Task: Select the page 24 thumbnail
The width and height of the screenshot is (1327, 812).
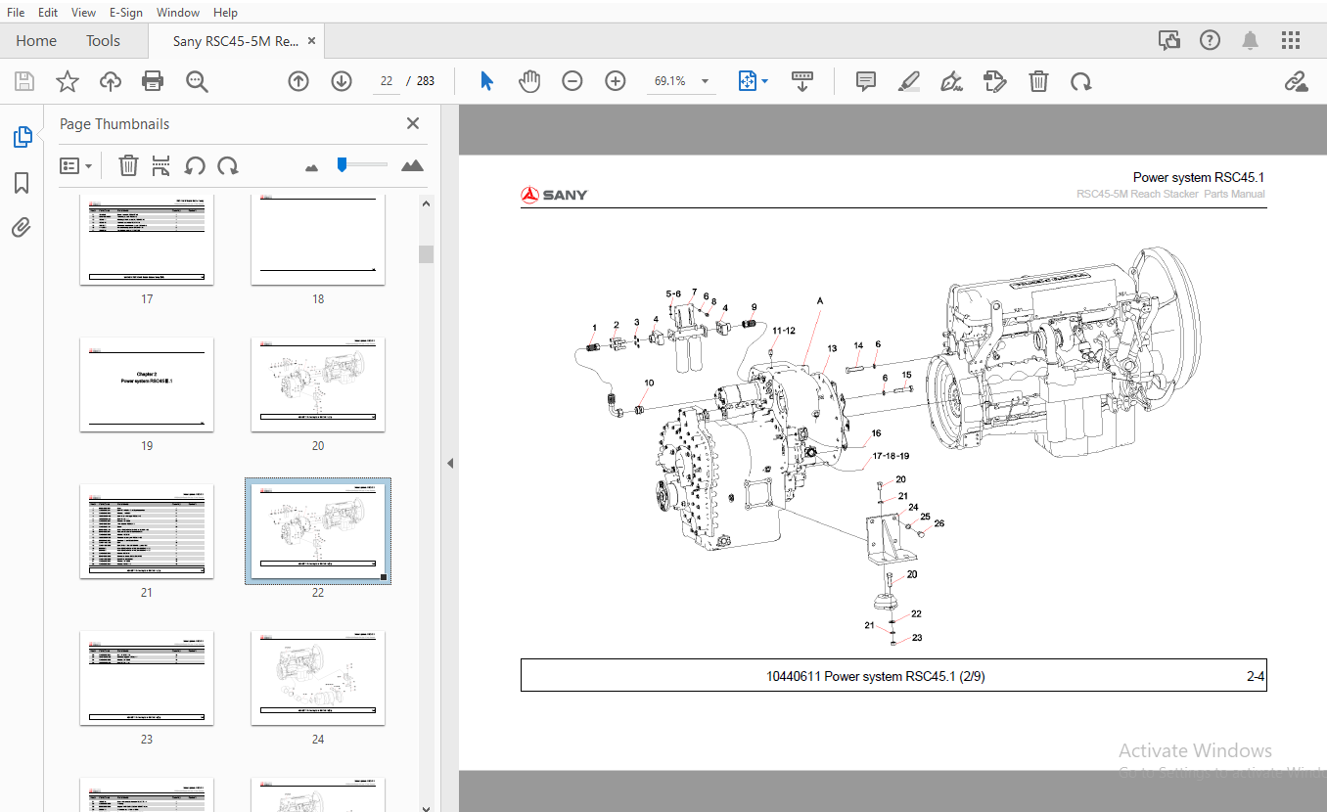Action: (x=318, y=678)
